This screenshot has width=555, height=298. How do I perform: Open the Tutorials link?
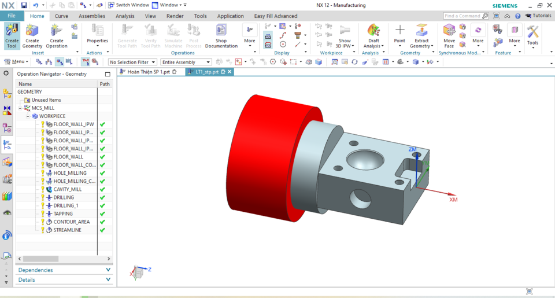[x=538, y=16]
